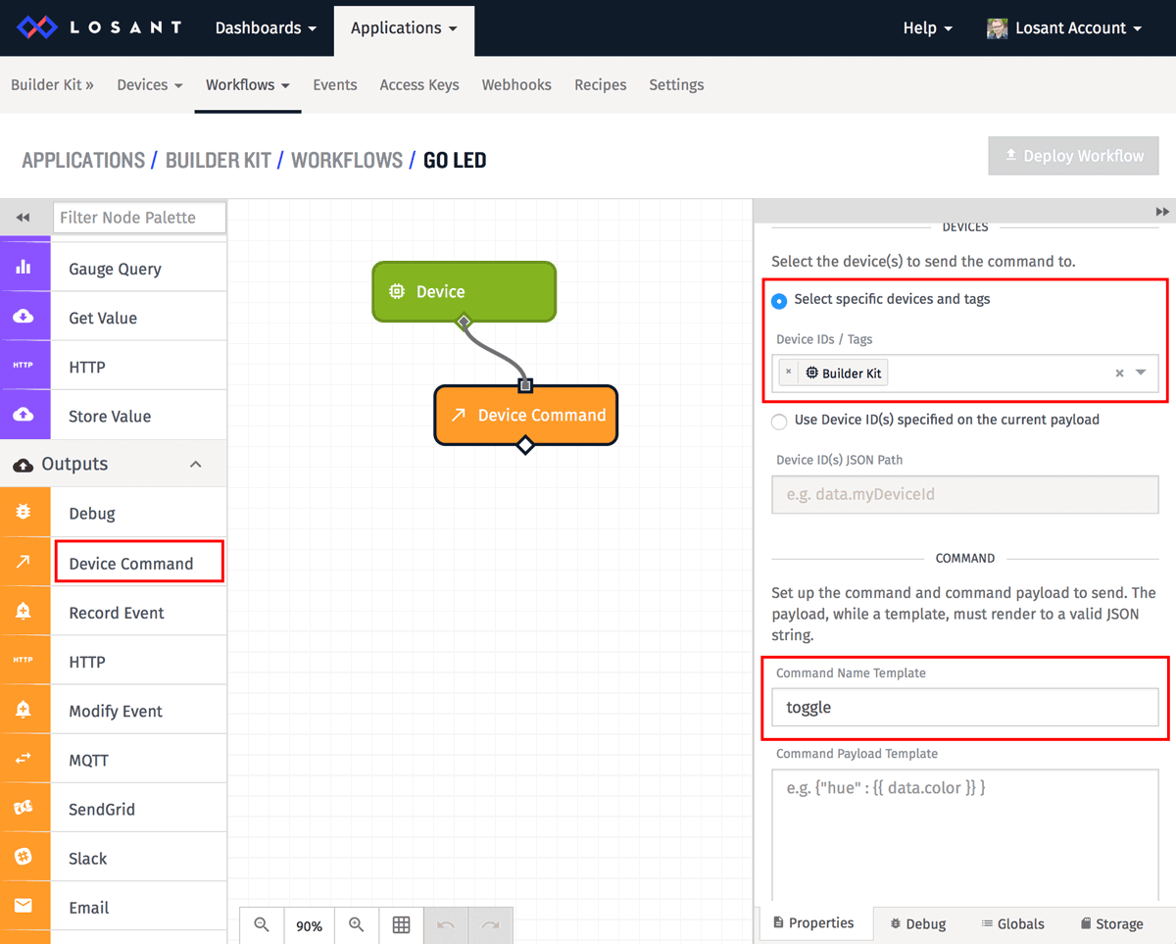Click the Command Name Template field
The image size is (1176, 944).
(965, 707)
